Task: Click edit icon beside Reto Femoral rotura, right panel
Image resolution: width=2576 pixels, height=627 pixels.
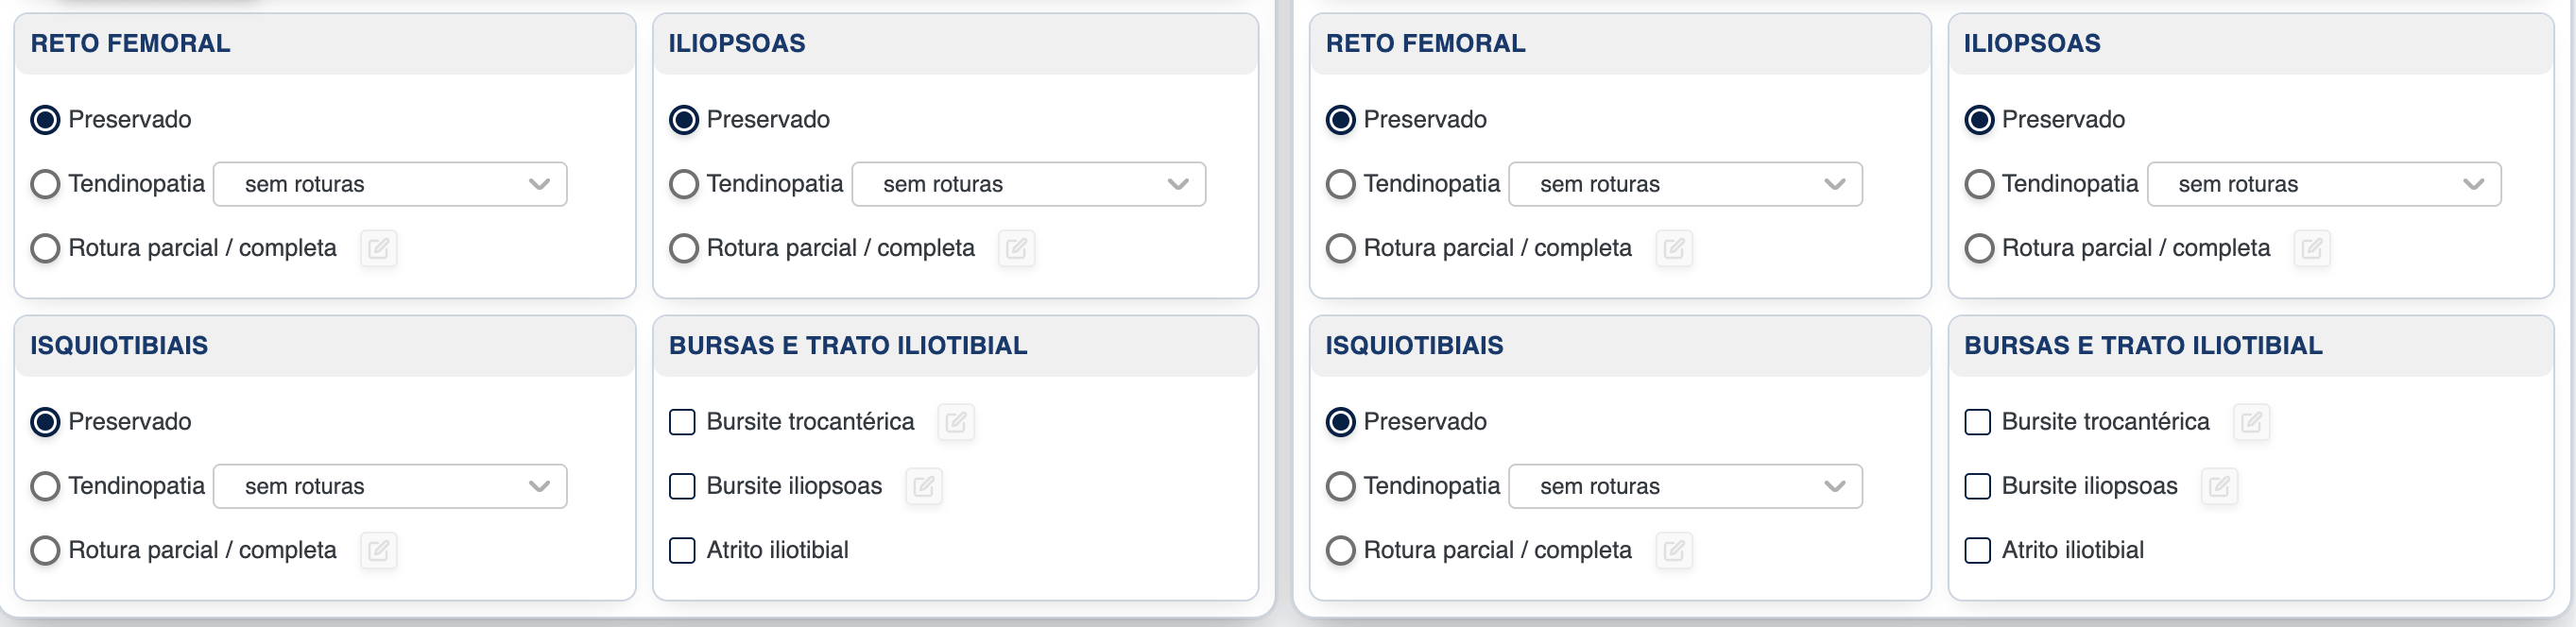Action: coord(1674,248)
